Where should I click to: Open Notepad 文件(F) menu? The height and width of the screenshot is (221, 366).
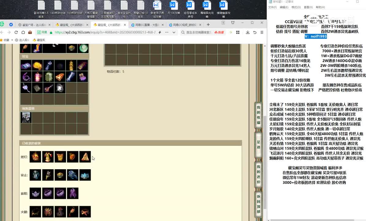point(273,7)
